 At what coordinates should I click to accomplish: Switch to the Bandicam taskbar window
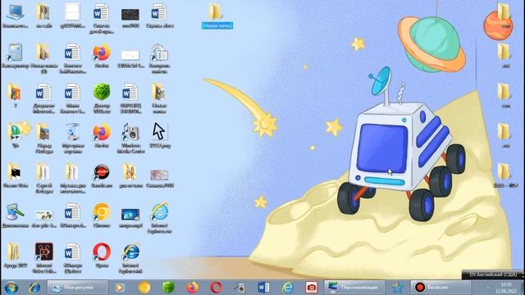pyautogui.click(x=441, y=288)
